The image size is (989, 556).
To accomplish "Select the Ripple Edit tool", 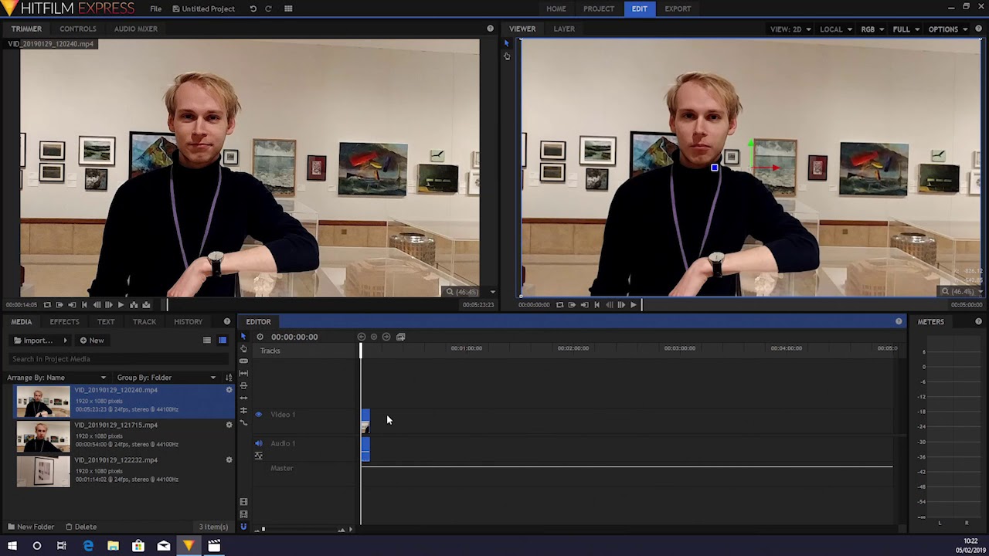I will coord(243,398).
